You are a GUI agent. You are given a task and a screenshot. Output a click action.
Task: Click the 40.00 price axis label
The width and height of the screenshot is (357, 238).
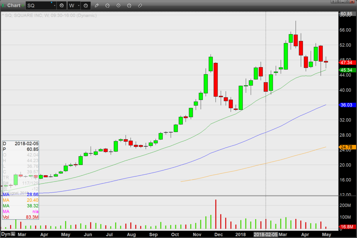tap(345, 90)
